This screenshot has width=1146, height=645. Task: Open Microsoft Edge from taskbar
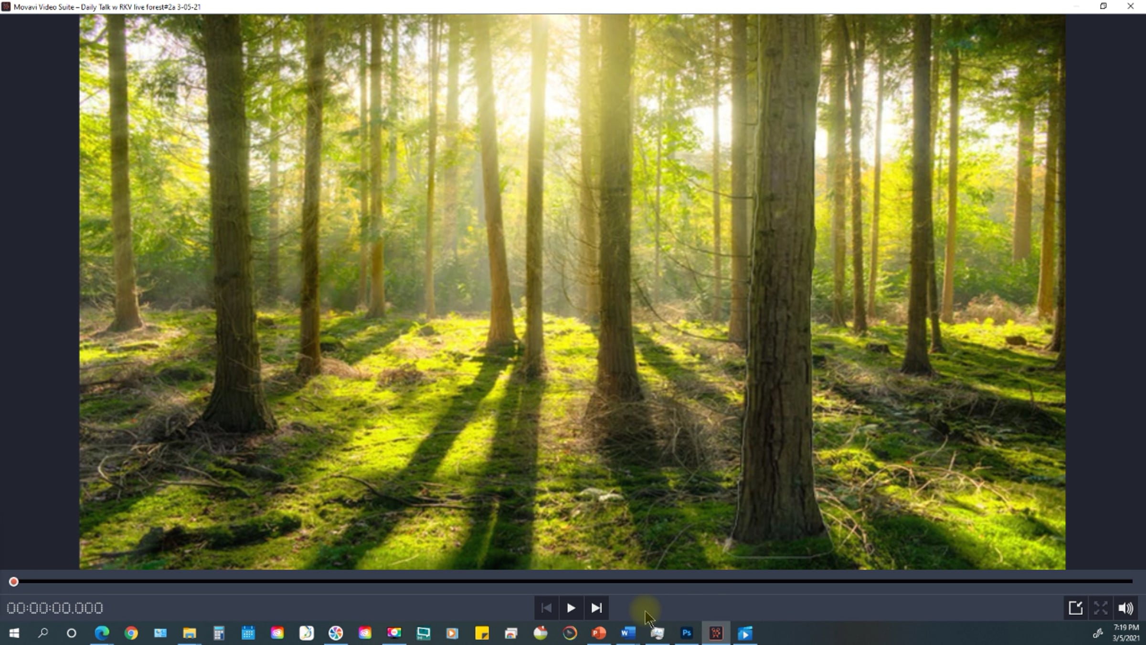[x=102, y=633]
